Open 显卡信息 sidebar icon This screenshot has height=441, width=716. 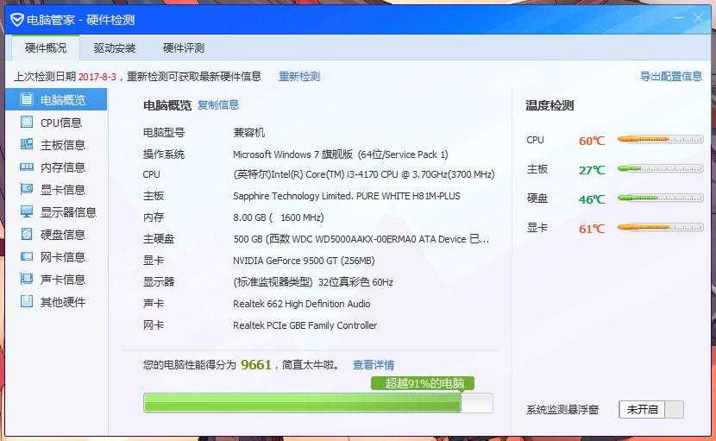pyautogui.click(x=27, y=189)
